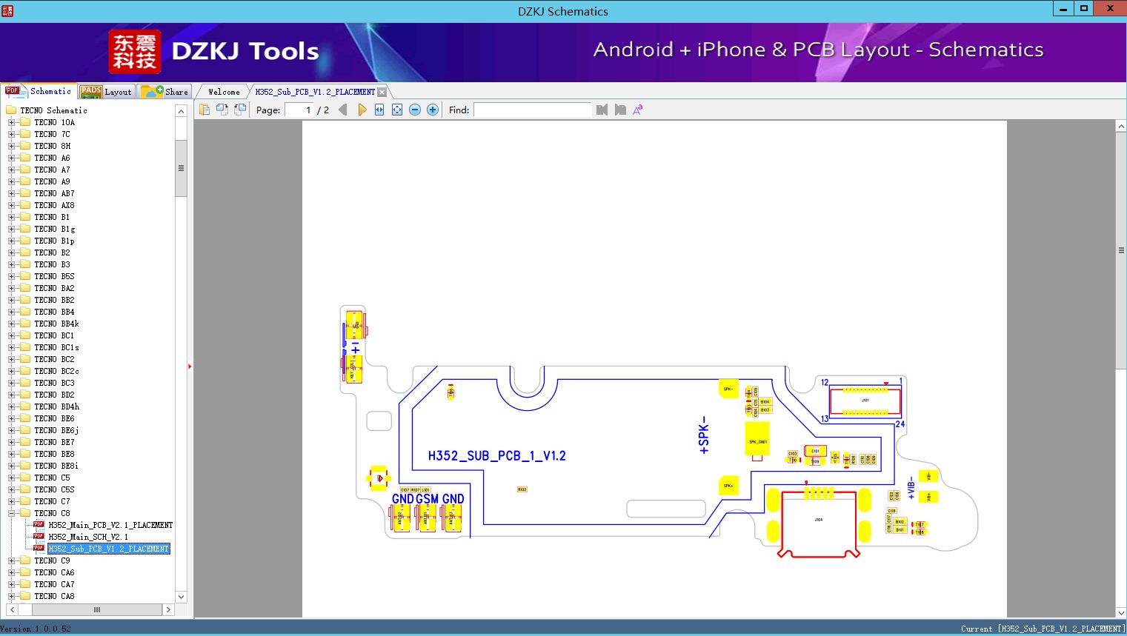Find previous match icon
Viewport: 1127px width, 636px height.
pyautogui.click(x=602, y=110)
